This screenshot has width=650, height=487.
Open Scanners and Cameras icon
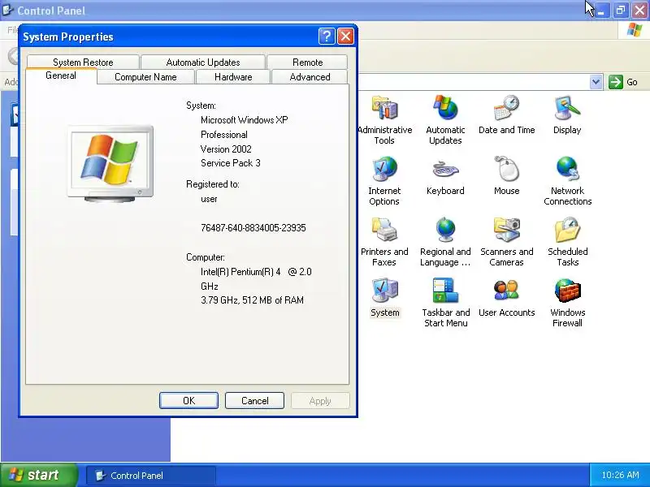(506, 241)
